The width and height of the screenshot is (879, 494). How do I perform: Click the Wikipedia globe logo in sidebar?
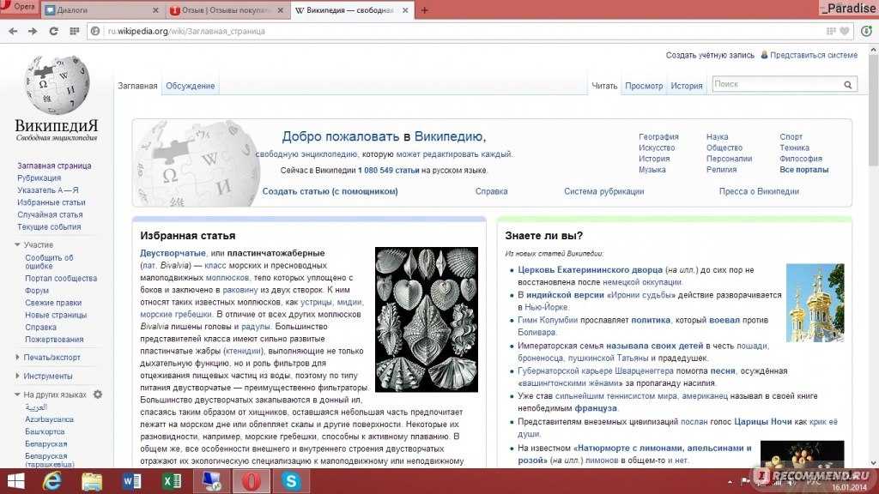[x=57, y=85]
